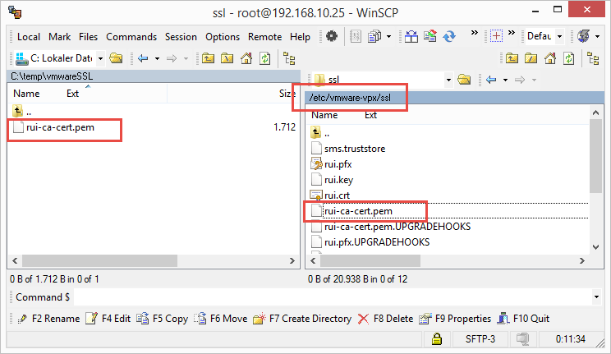Viewport: 611px width, 354px height.
Task: Select remote file rui-ca-cert.pem.UPGRADEHOOKS
Action: tap(397, 227)
